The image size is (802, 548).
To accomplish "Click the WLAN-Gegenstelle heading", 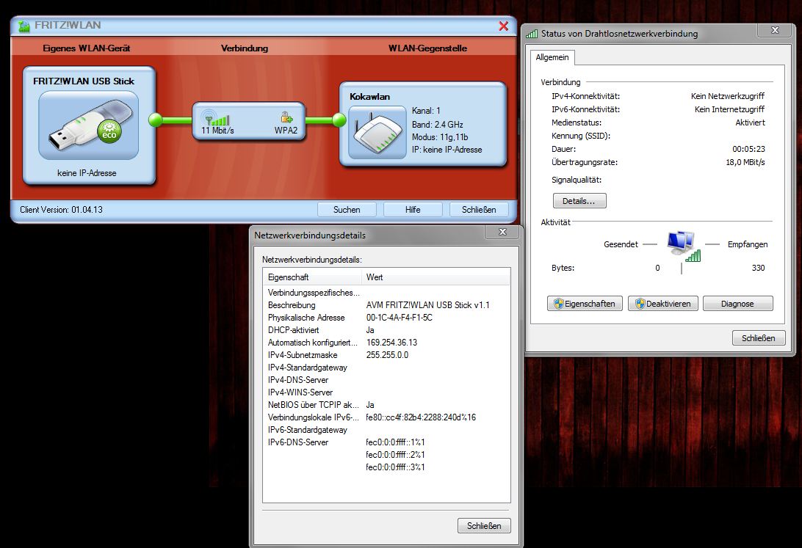I will [x=427, y=48].
